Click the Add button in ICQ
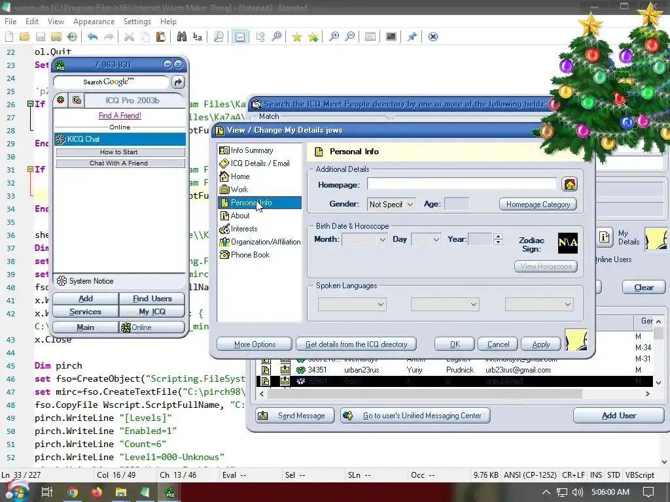The image size is (670, 502). (86, 298)
